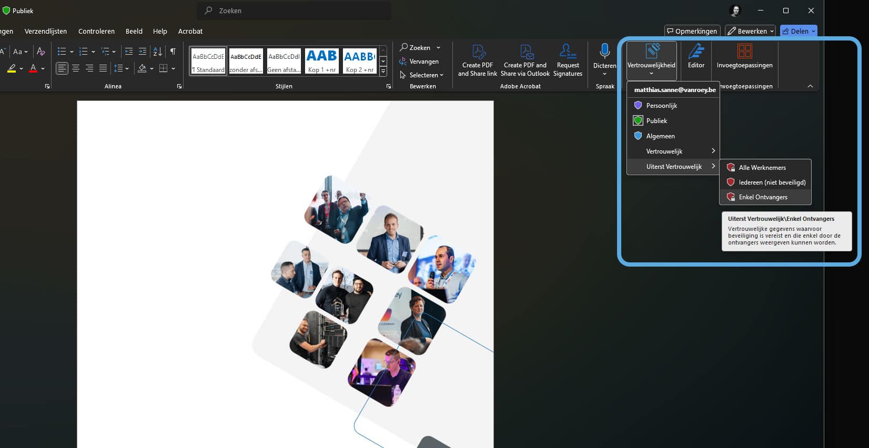Expand Vertrouwelijk submenu
The height and width of the screenshot is (448, 869).
point(673,151)
